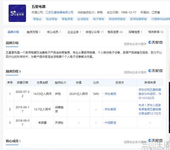Switch to the 微信公众号 tab
This screenshot has width=170, height=150.
click(95, 32)
